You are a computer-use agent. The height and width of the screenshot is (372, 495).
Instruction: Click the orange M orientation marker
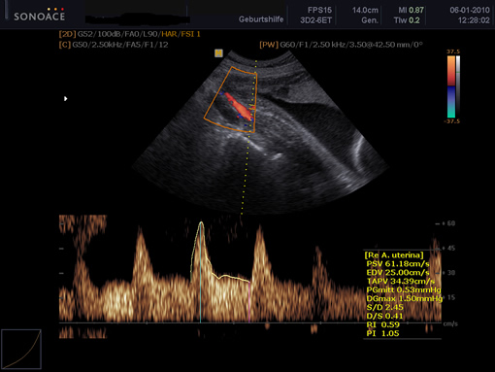[x=218, y=53]
